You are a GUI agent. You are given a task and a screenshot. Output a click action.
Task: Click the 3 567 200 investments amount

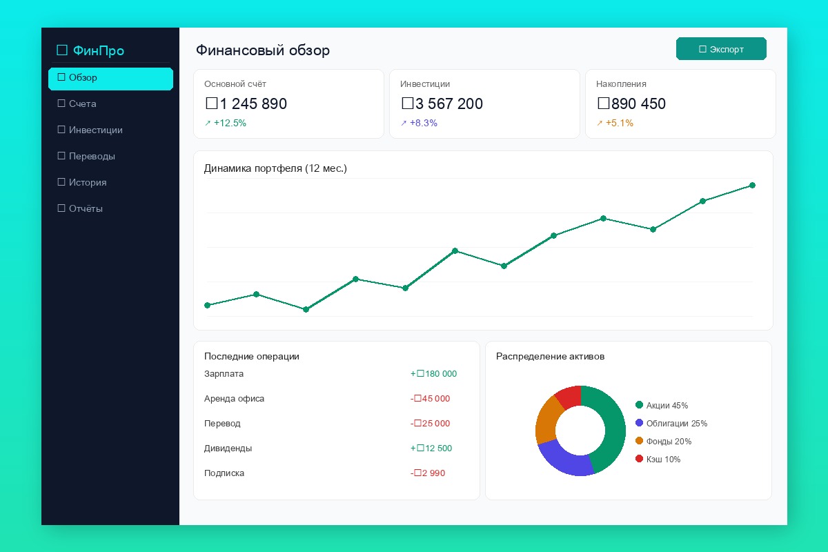coord(442,104)
